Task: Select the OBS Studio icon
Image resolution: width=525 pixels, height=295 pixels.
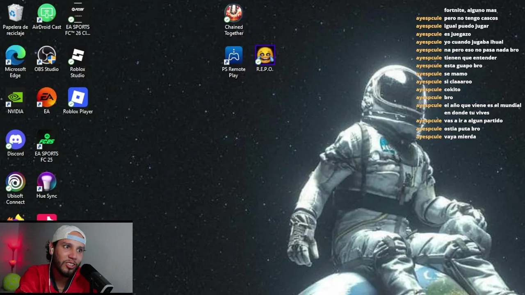Action: click(x=47, y=59)
